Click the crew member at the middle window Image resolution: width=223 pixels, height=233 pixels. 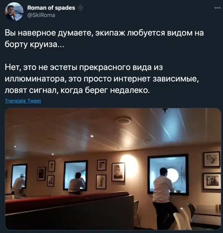[76, 183]
